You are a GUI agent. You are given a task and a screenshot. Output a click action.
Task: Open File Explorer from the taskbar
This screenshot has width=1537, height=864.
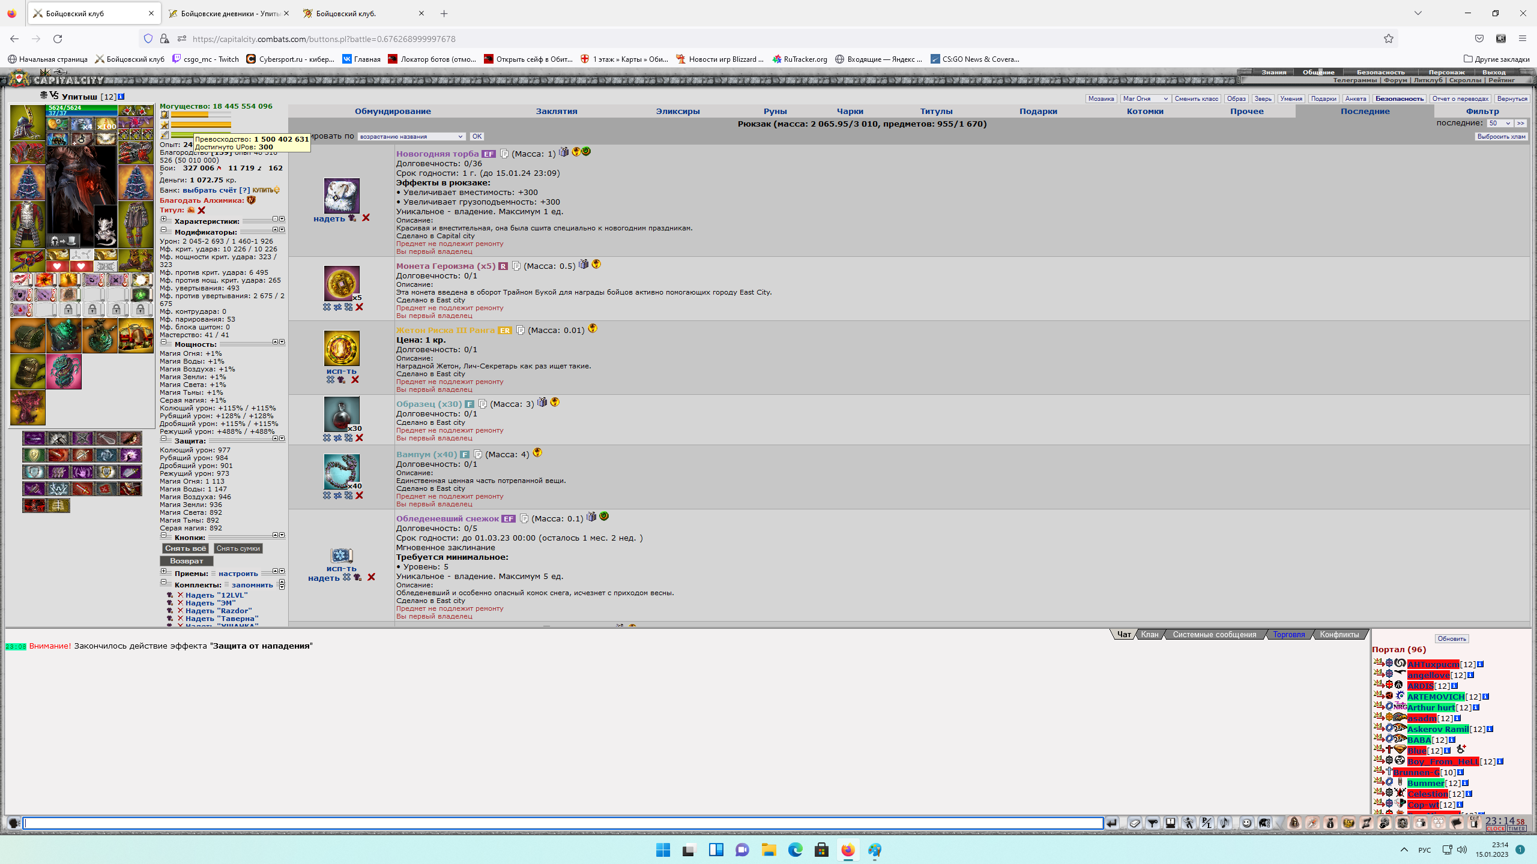coord(768,850)
